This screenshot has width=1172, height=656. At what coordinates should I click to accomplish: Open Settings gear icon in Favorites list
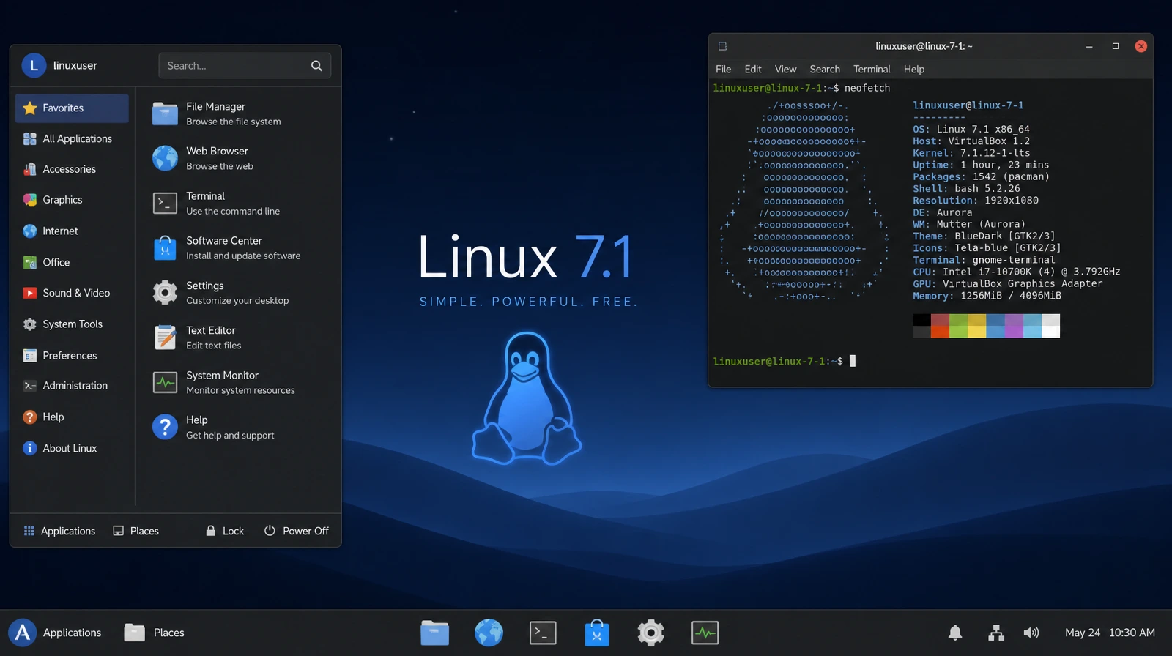point(165,292)
